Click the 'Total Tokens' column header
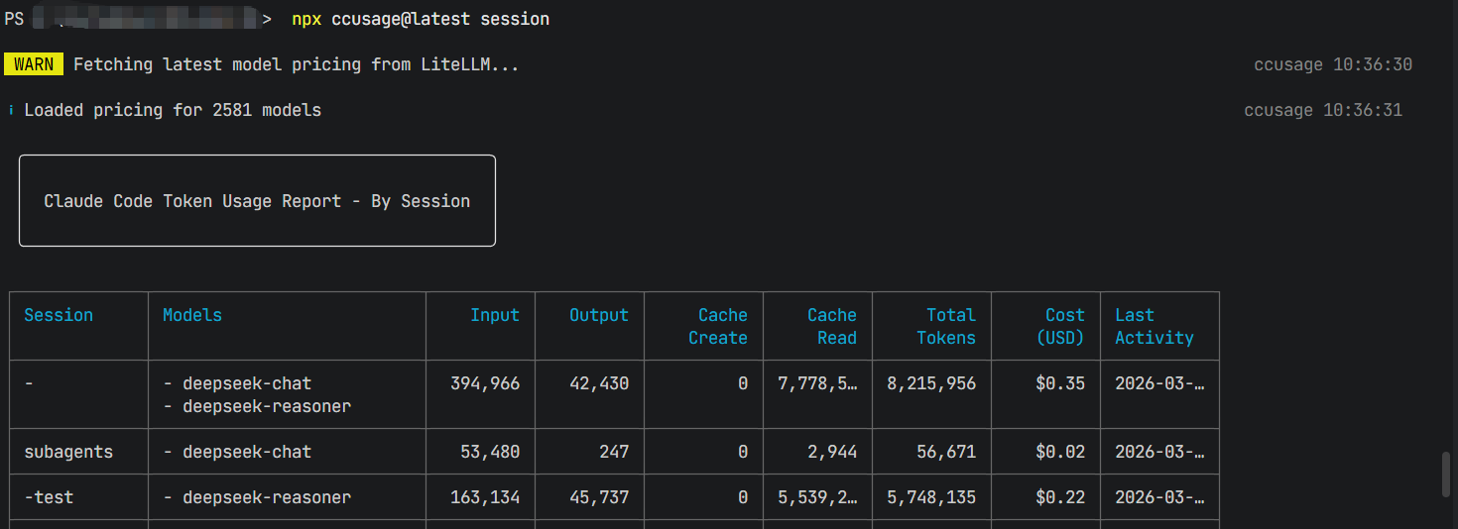Image resolution: width=1458 pixels, height=529 pixels. pos(946,326)
